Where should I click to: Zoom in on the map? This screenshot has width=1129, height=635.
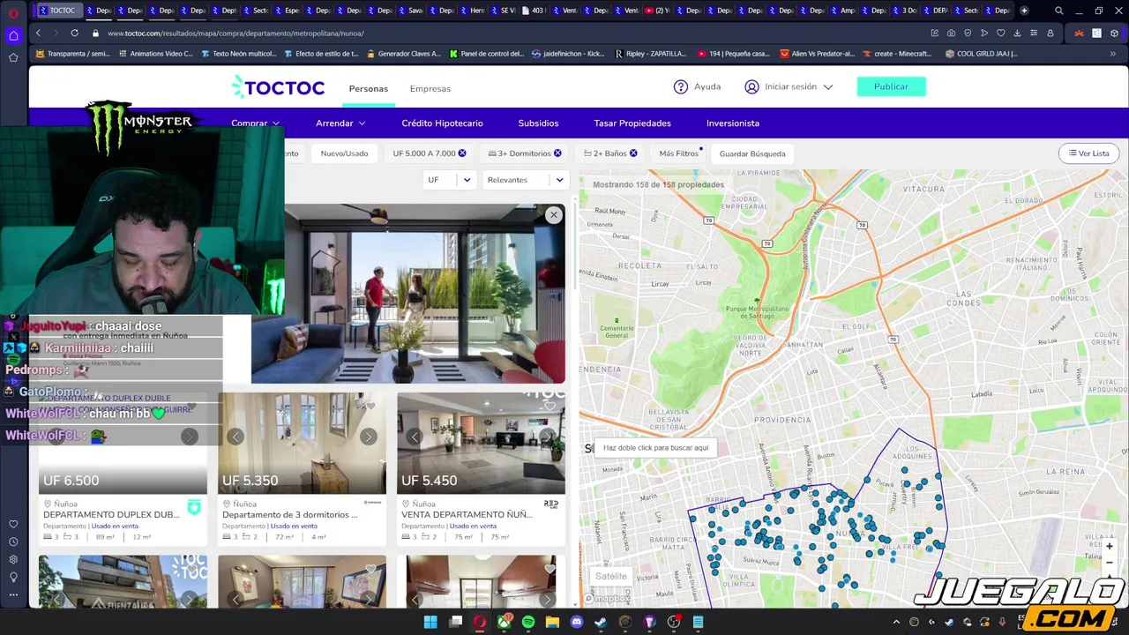tap(1110, 546)
